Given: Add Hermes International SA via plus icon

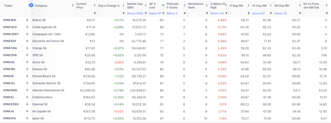Looking at the screenshot, I should 27,90.
